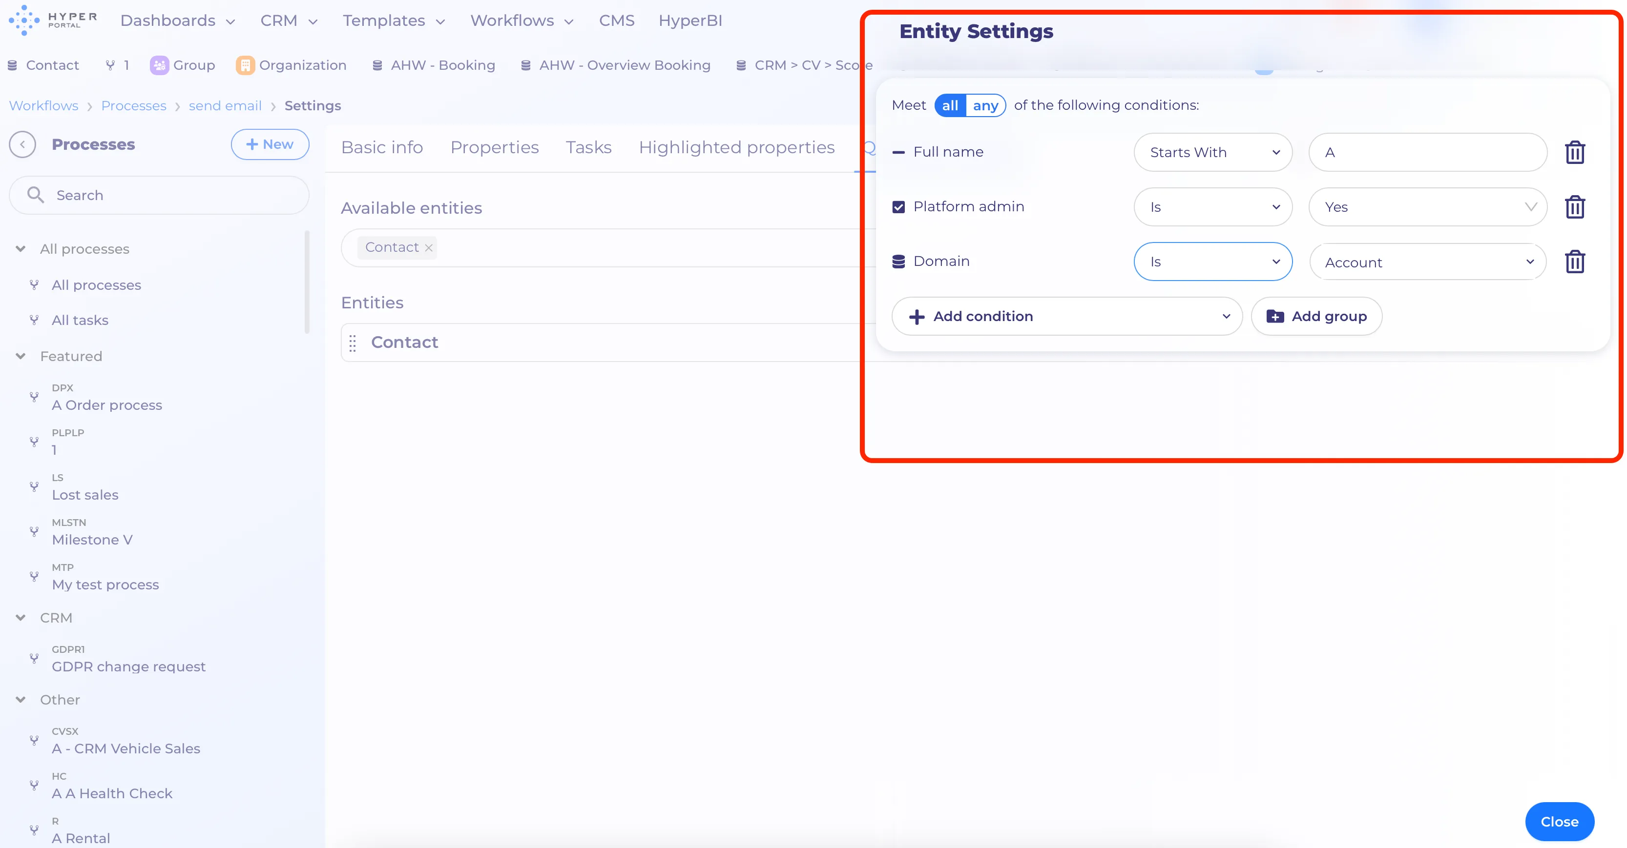The height and width of the screenshot is (848, 1627).
Task: Remove the Domain condition via trash icon
Action: pyautogui.click(x=1575, y=261)
